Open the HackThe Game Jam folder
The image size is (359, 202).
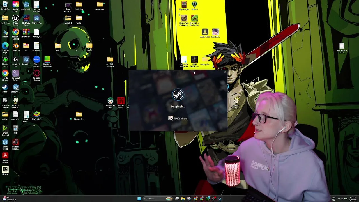[110, 62]
